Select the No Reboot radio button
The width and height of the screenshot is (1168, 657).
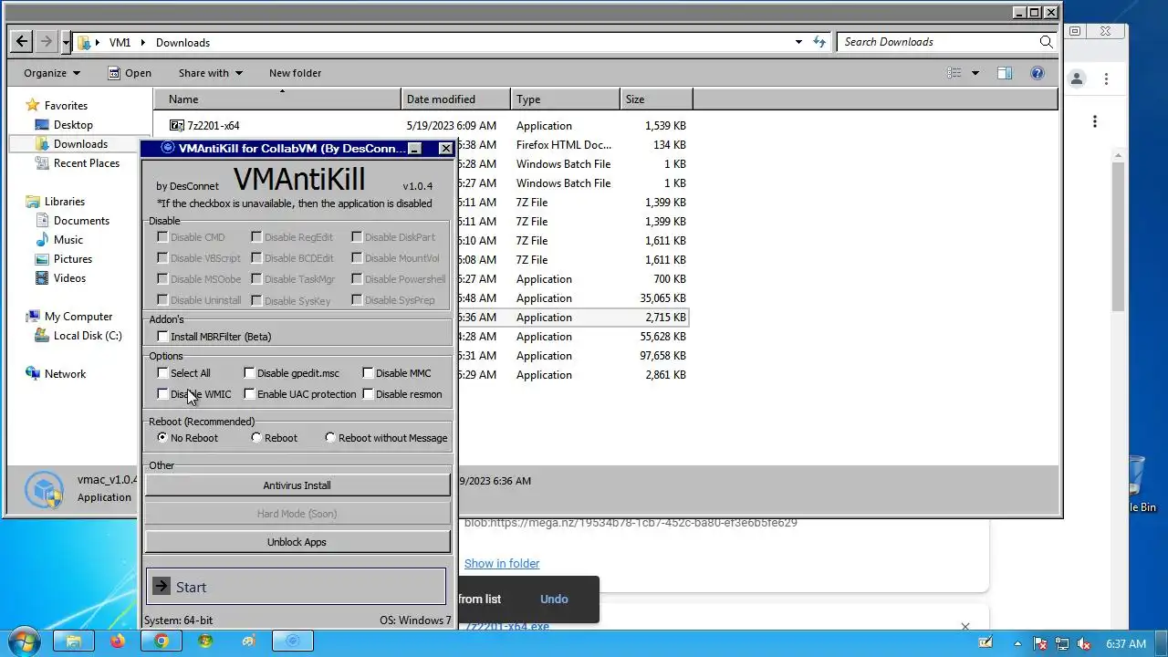(162, 438)
